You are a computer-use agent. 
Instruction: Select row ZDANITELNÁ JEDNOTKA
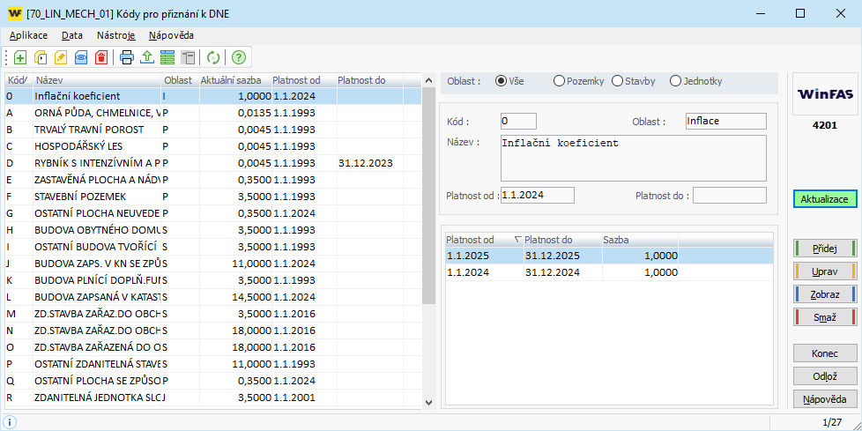[x=212, y=398]
